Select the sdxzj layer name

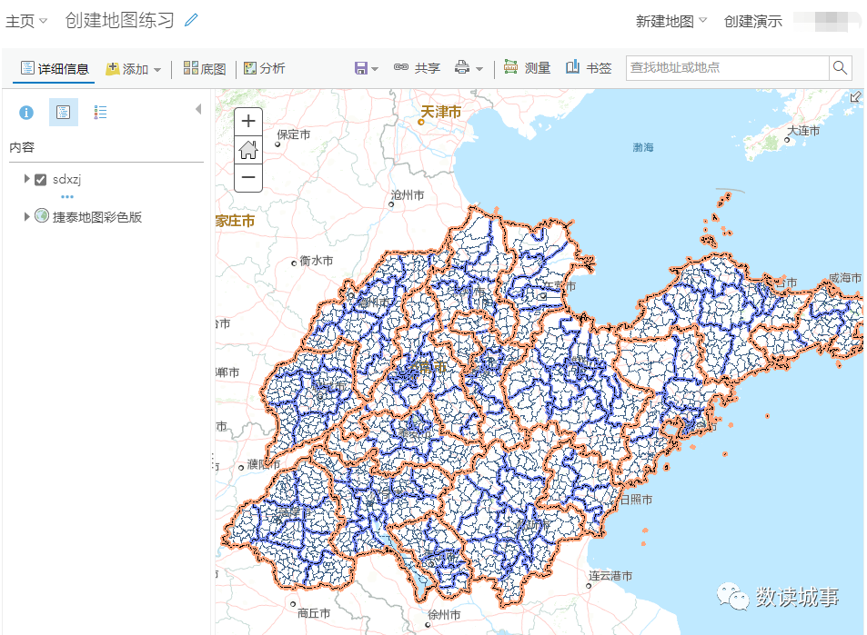point(67,180)
